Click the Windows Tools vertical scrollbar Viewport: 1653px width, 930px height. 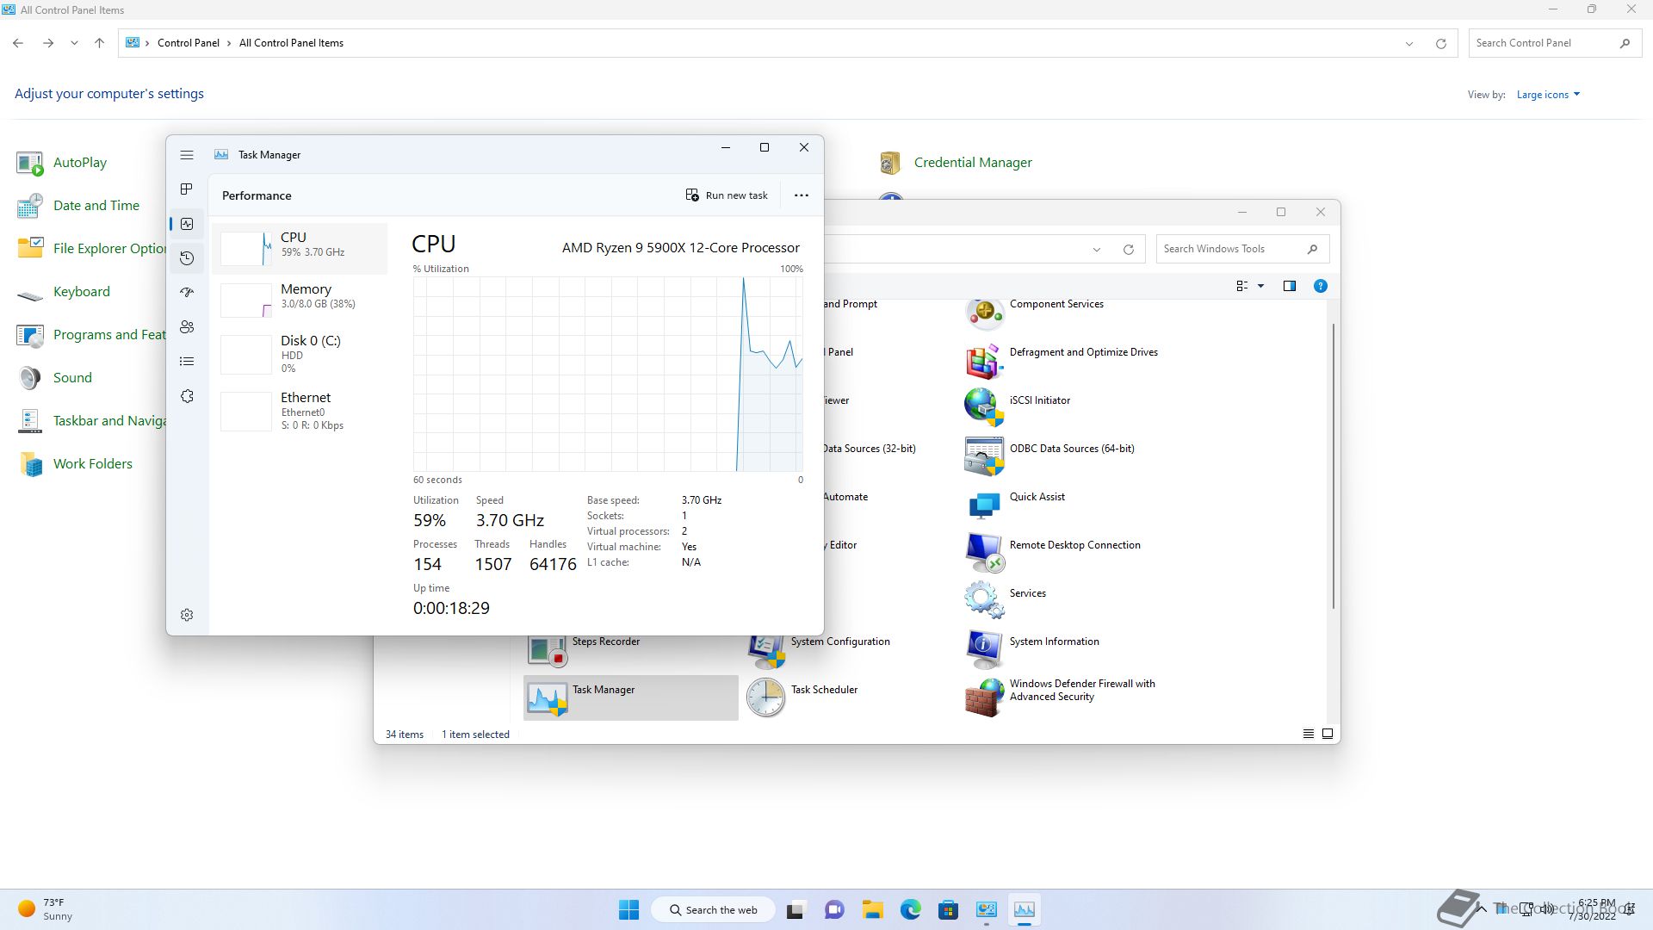coord(1334,467)
